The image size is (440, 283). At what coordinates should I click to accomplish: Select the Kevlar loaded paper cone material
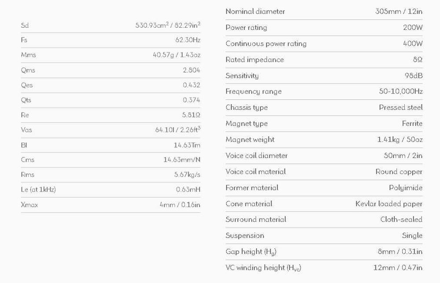[x=389, y=204]
